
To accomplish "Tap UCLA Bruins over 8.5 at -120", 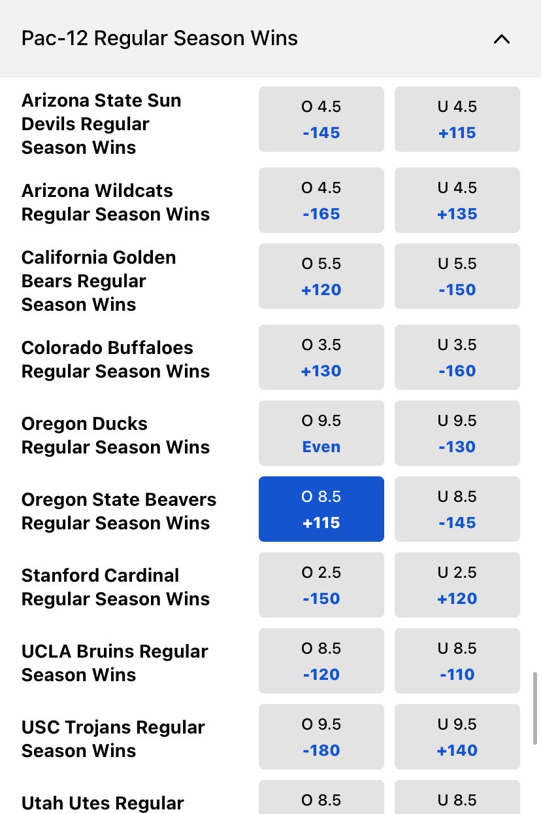I will 321,661.
